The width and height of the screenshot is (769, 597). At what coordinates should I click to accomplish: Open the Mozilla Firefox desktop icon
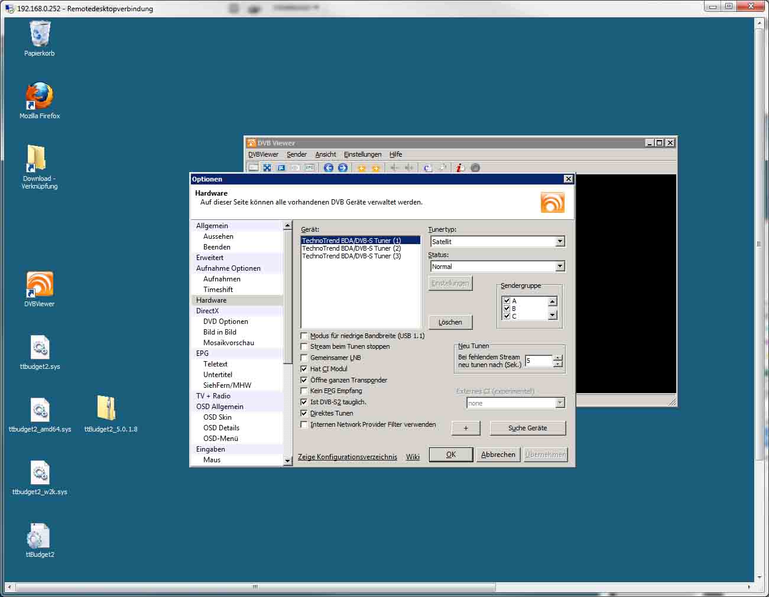40,97
